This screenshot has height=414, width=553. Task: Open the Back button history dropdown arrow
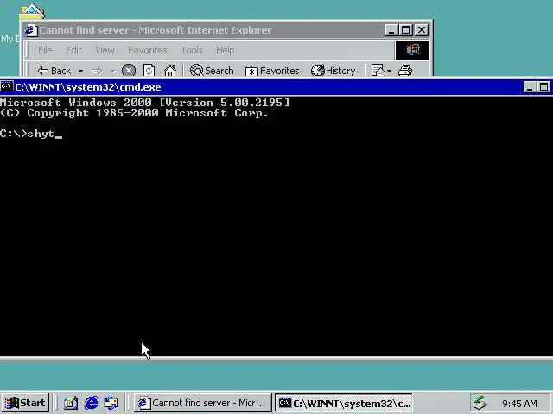click(80, 71)
